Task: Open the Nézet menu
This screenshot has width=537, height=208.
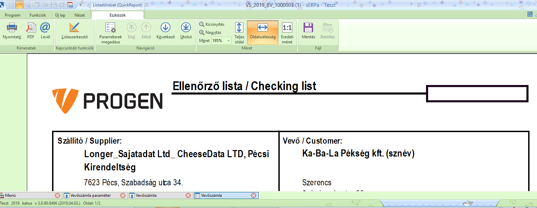Action: [x=80, y=15]
